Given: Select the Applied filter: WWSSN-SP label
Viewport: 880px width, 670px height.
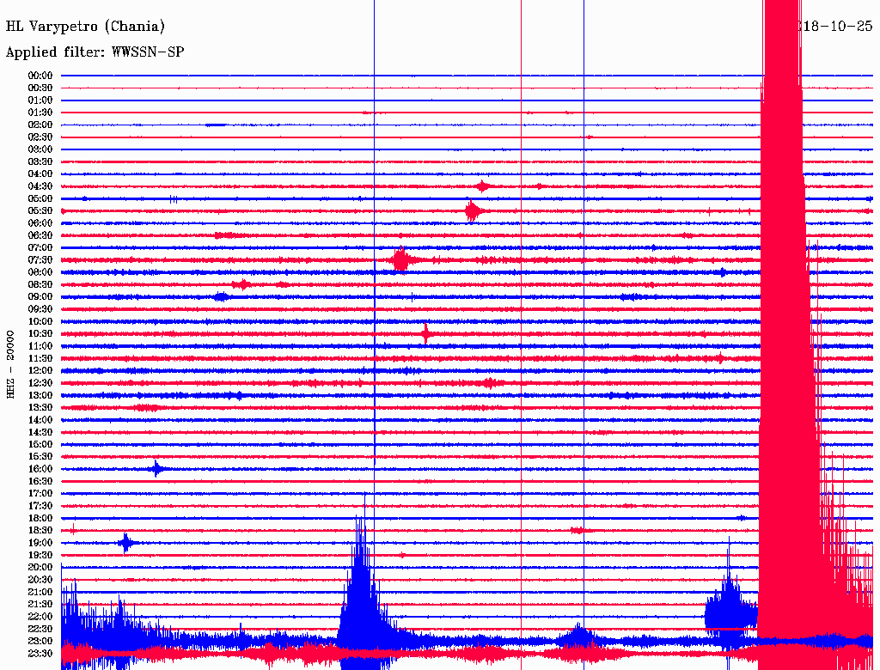Looking at the screenshot, I should (x=95, y=52).
